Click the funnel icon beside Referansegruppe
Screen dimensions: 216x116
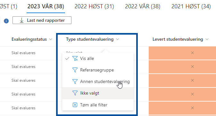pyautogui.click(x=75, y=70)
